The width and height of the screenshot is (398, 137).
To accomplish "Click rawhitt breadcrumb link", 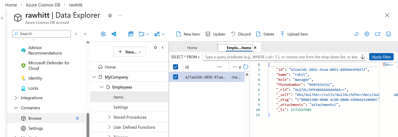I will coord(76,5).
